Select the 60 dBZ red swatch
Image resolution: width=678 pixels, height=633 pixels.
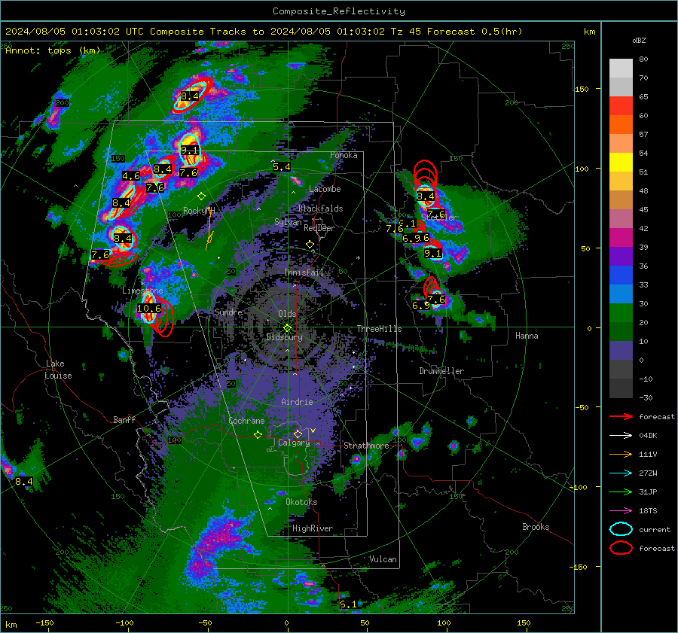[x=621, y=106]
